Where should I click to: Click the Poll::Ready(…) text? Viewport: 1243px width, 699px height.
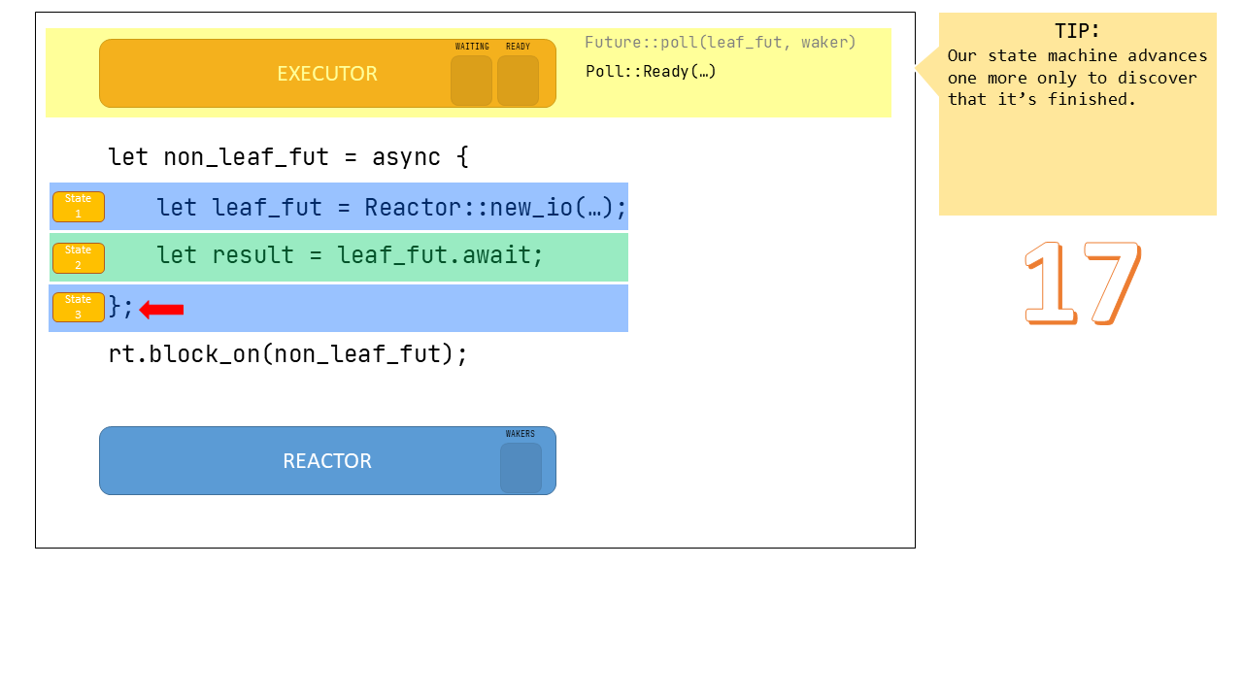(651, 71)
